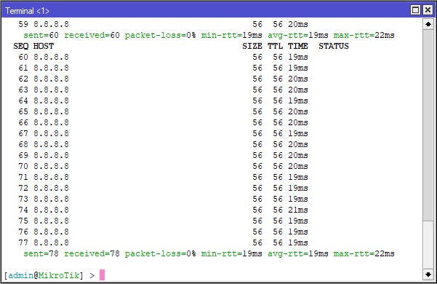Click sequence number 72
437x284 pixels.
tap(23, 188)
